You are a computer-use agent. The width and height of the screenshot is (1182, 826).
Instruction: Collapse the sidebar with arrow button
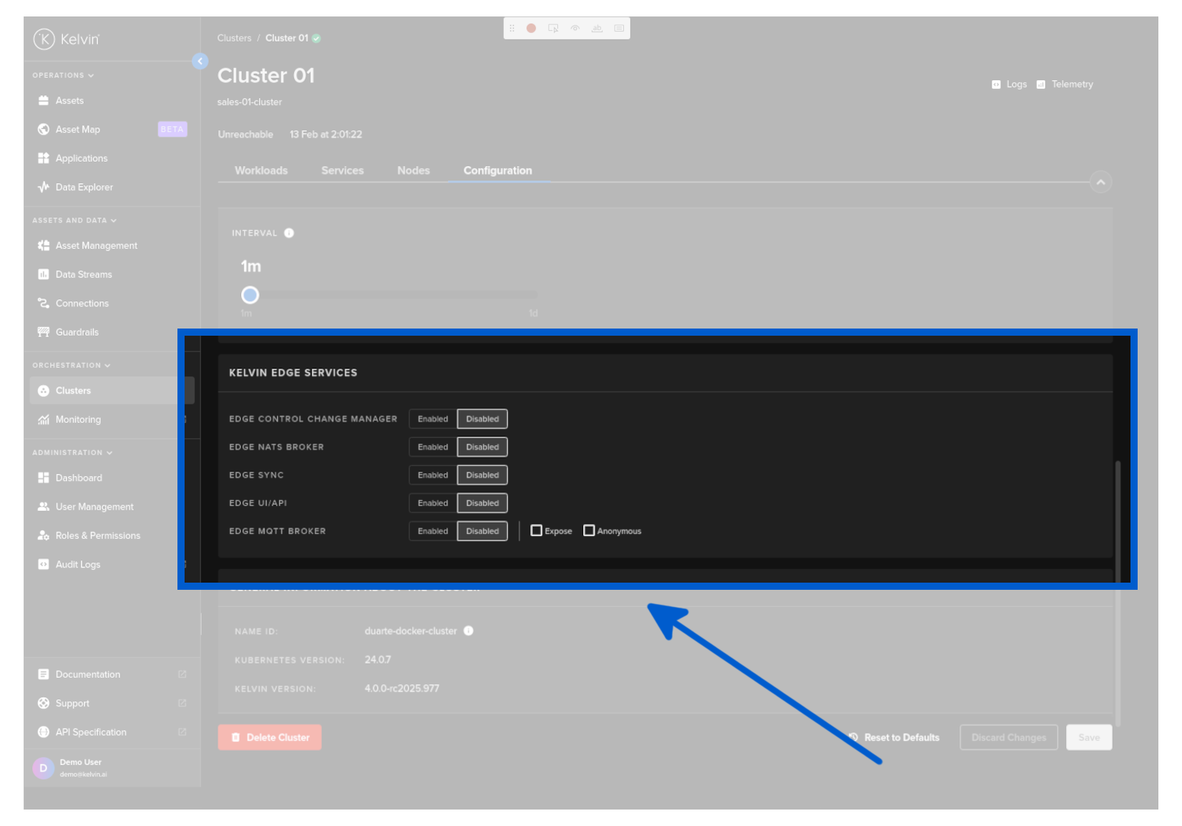click(x=200, y=62)
